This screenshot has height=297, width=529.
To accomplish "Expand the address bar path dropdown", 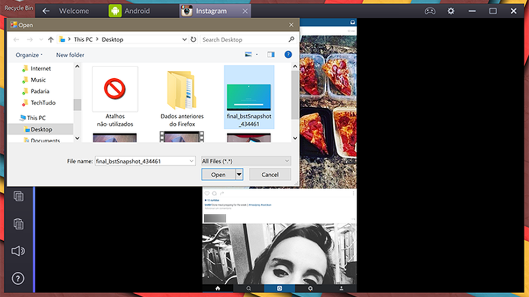I will (x=184, y=39).
